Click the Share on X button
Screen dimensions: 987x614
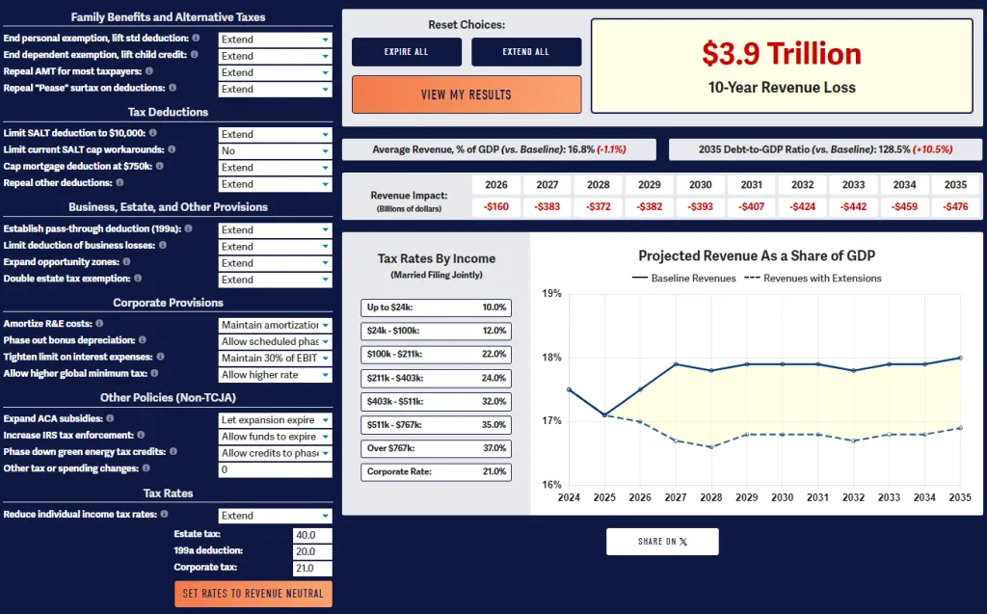point(662,542)
